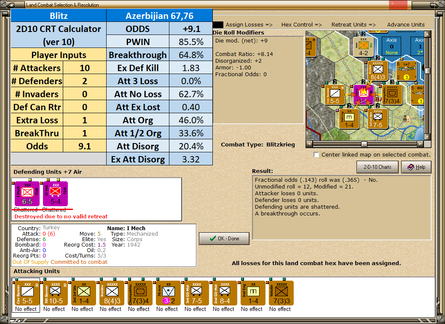
Task: Click the burning combat hex on the map
Action: pyautogui.click(x=363, y=95)
